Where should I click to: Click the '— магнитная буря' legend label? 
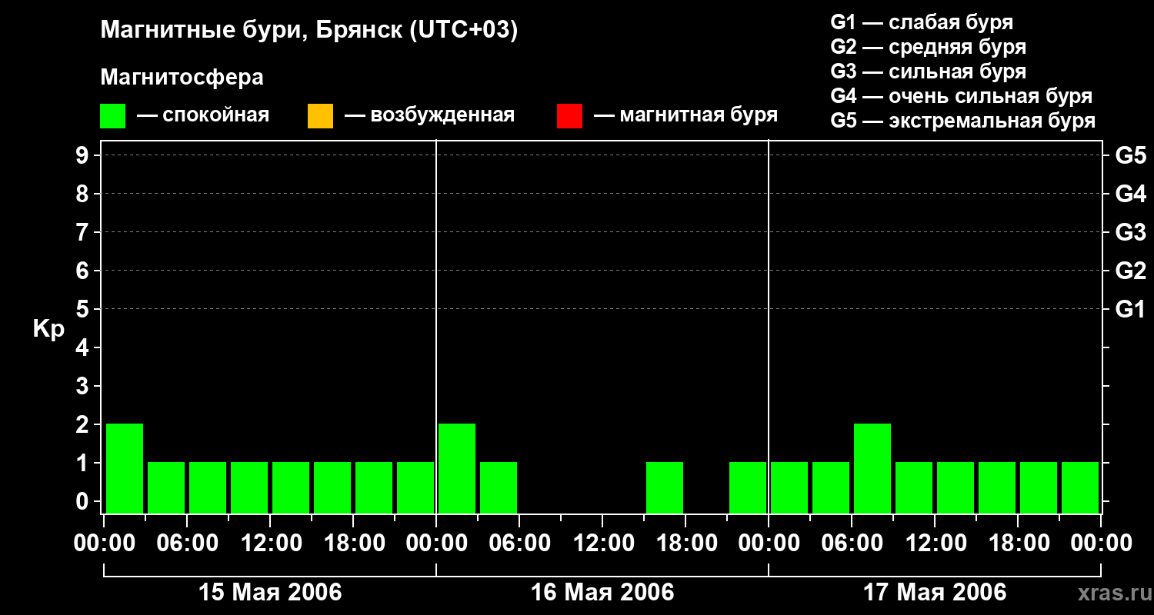[x=686, y=115]
